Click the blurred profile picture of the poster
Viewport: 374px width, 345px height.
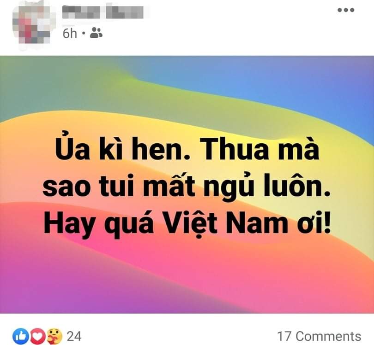tap(31, 24)
